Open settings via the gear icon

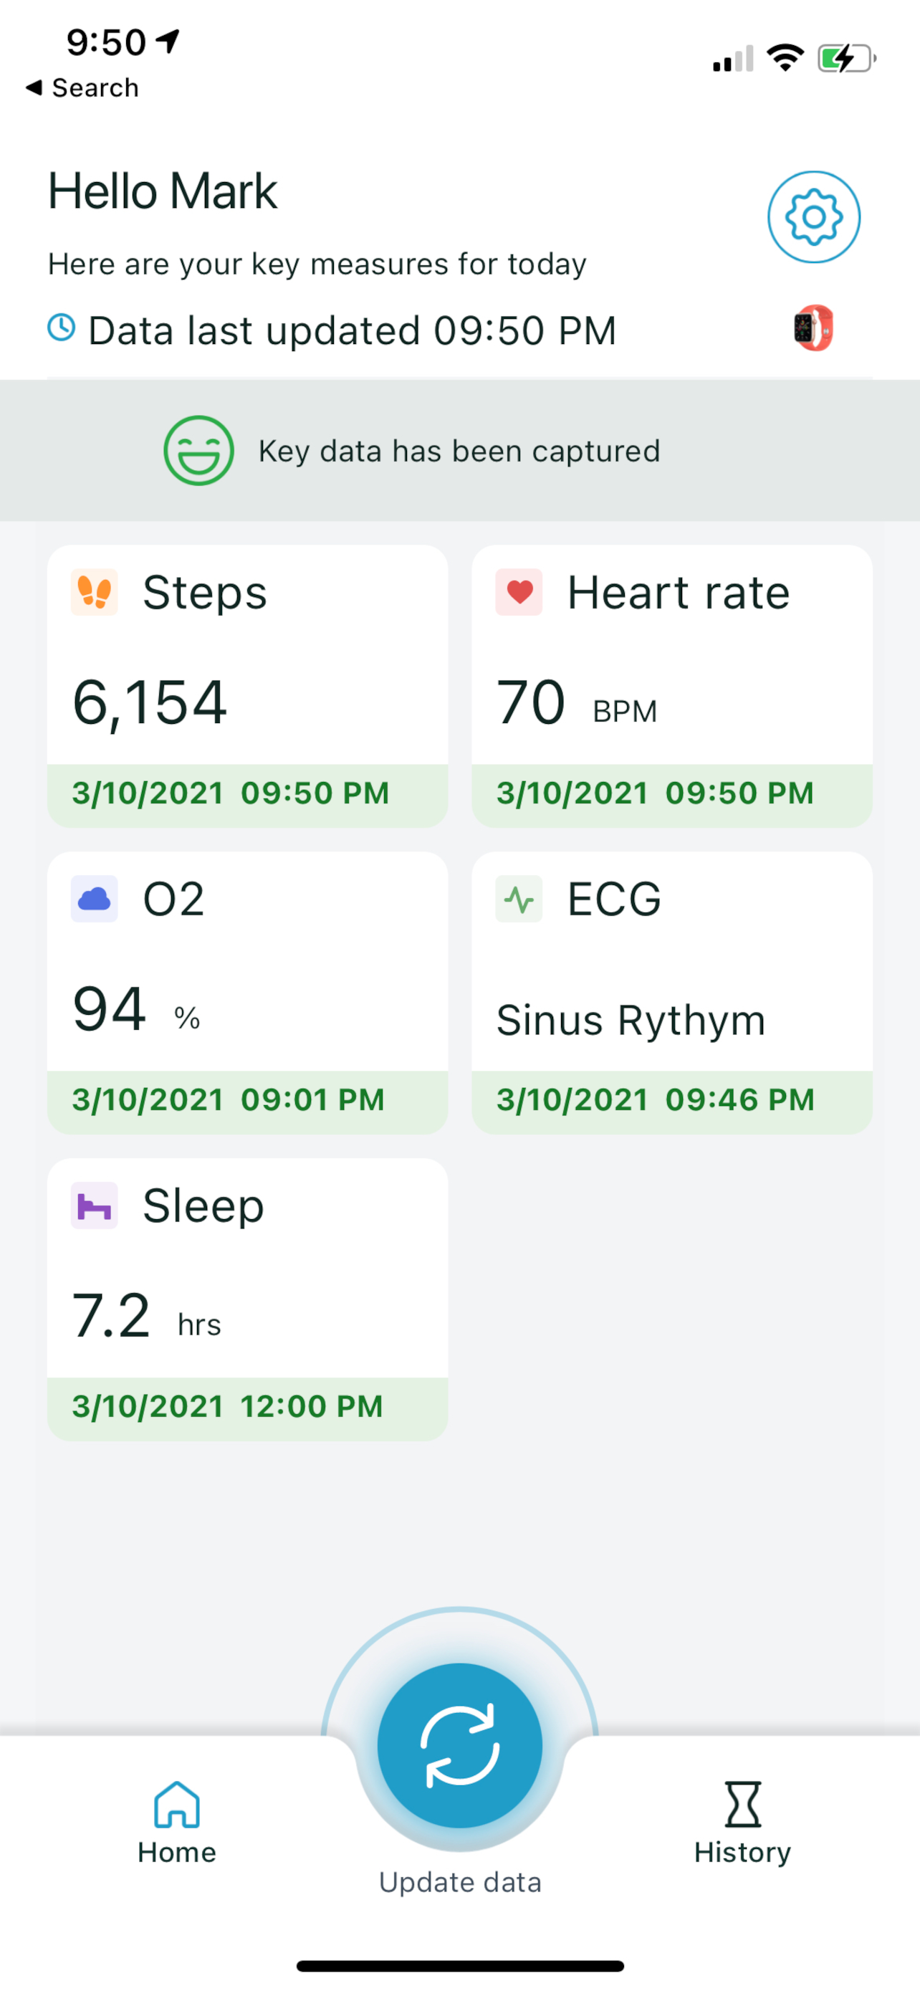click(813, 217)
